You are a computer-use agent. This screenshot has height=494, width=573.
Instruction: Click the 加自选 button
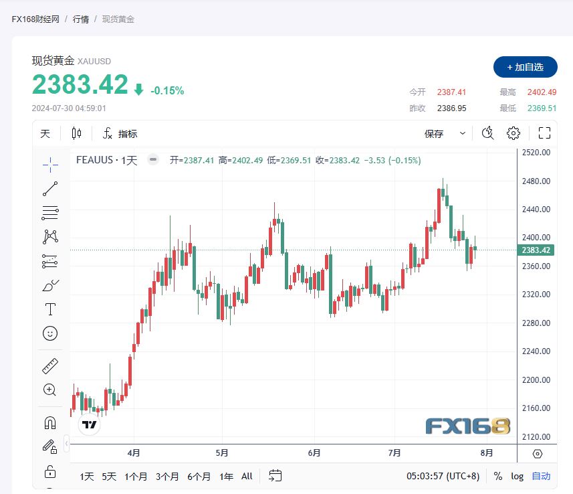525,67
